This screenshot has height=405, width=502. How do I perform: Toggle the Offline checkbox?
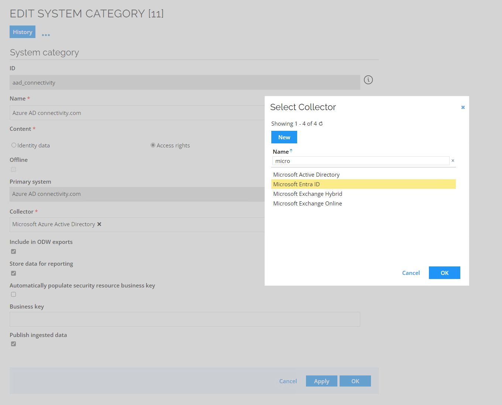coord(14,169)
